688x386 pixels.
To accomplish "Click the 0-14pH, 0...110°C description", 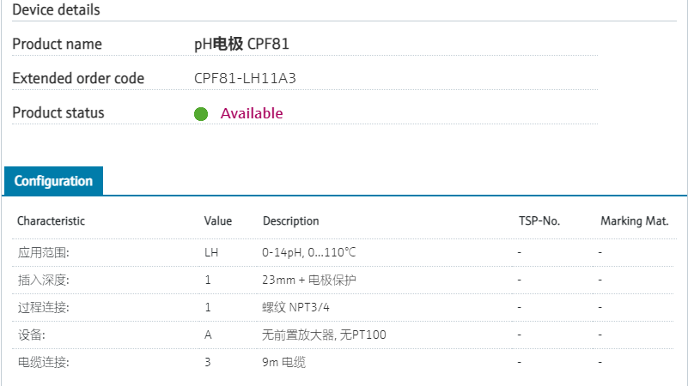I will pos(309,253).
